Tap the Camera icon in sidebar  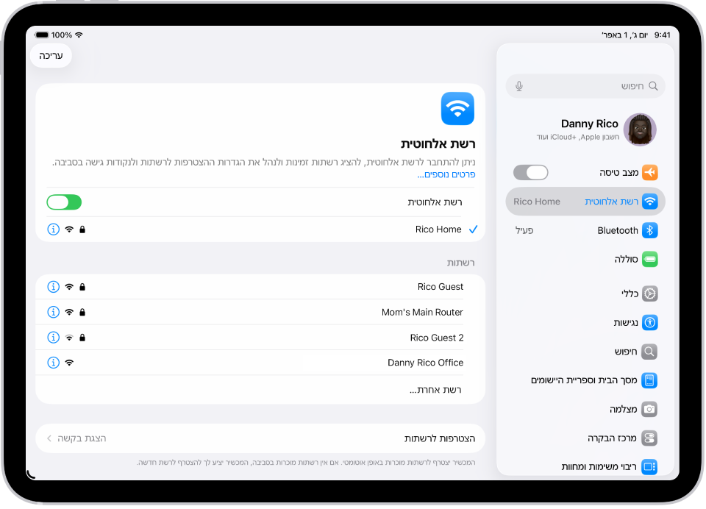point(649,410)
